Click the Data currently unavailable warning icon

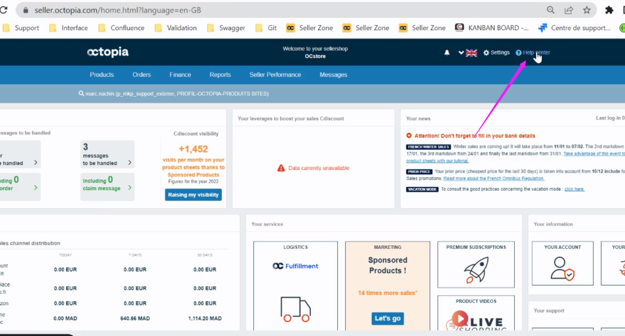281,168
